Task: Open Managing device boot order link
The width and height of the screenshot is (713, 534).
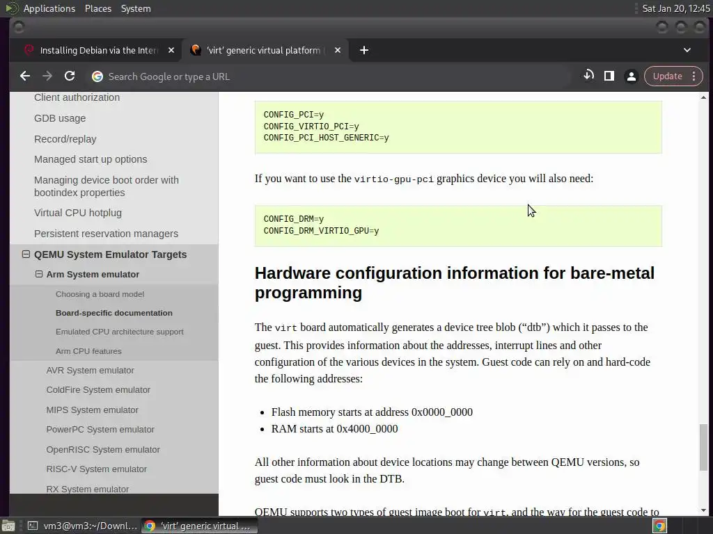Action: pyautogui.click(x=107, y=186)
